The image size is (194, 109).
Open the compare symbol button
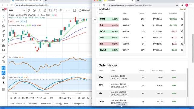tap(34, 10)
